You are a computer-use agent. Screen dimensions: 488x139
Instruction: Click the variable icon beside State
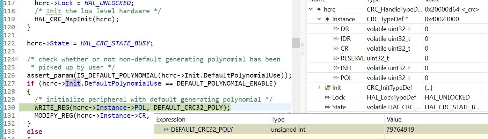(328, 107)
